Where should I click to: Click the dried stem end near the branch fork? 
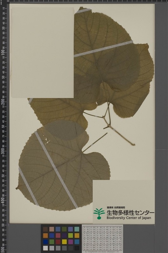click(x=133, y=144)
